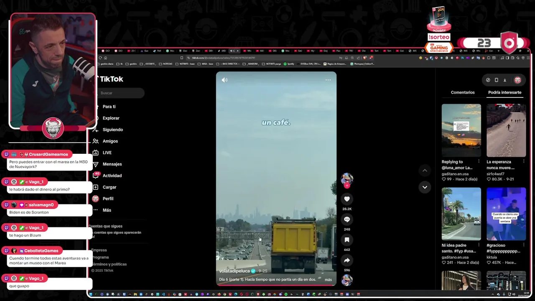The width and height of the screenshot is (535, 301).
Task: Open the Empresa footer link
Action: 99,250
